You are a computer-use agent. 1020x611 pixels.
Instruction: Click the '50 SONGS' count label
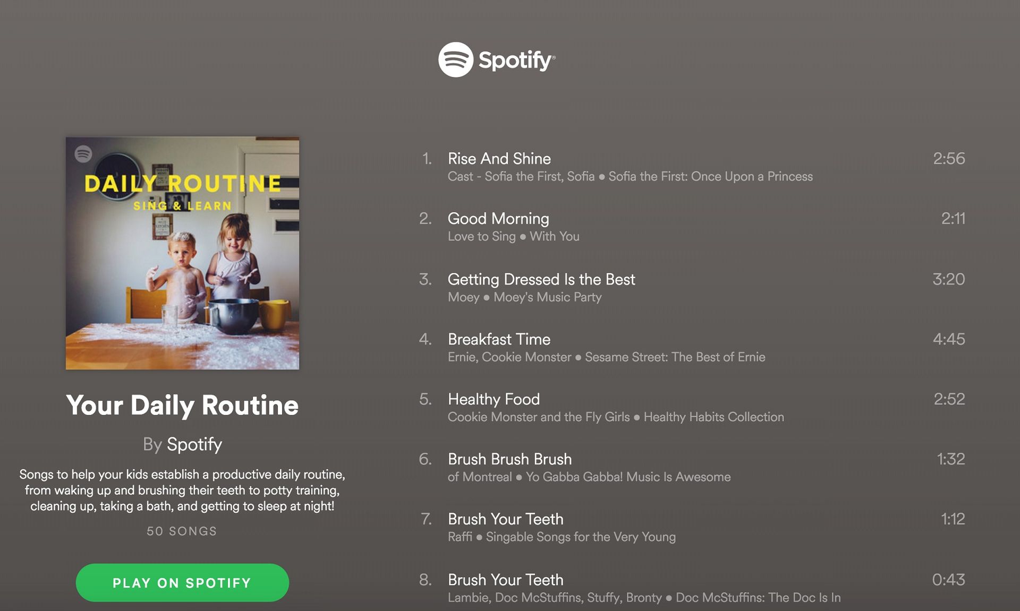pos(182,531)
